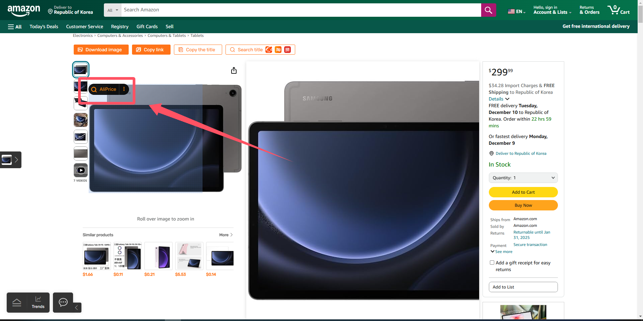This screenshot has height=321, width=643.
Task: Select the first product image thumbnail
Action: point(81,70)
